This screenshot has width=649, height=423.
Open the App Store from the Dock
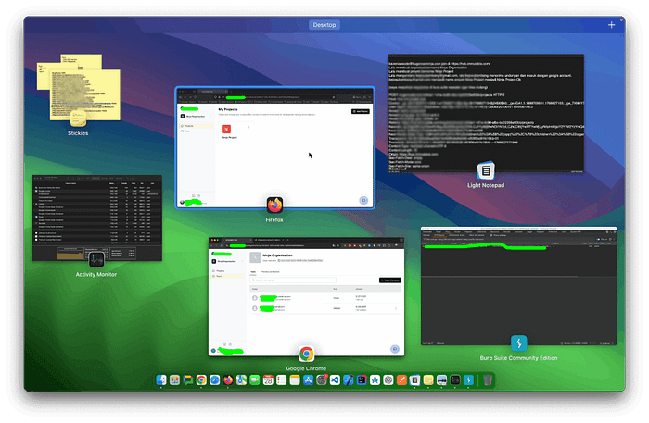point(309,380)
